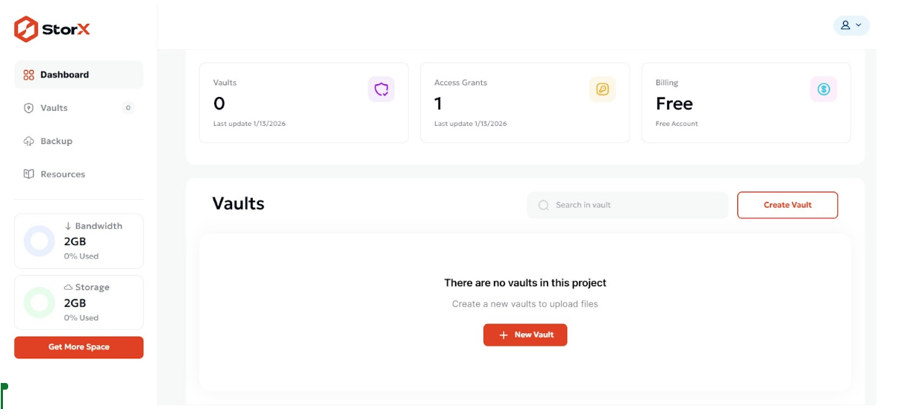Click the New Vault button
Image resolution: width=899 pixels, height=418 pixels.
(x=525, y=335)
